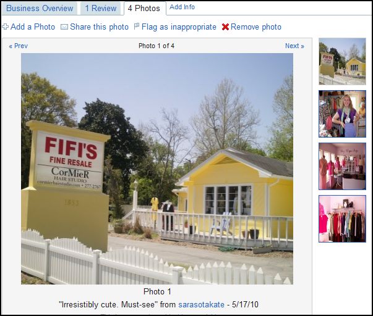Switch to the 1 Review tab

pos(101,8)
